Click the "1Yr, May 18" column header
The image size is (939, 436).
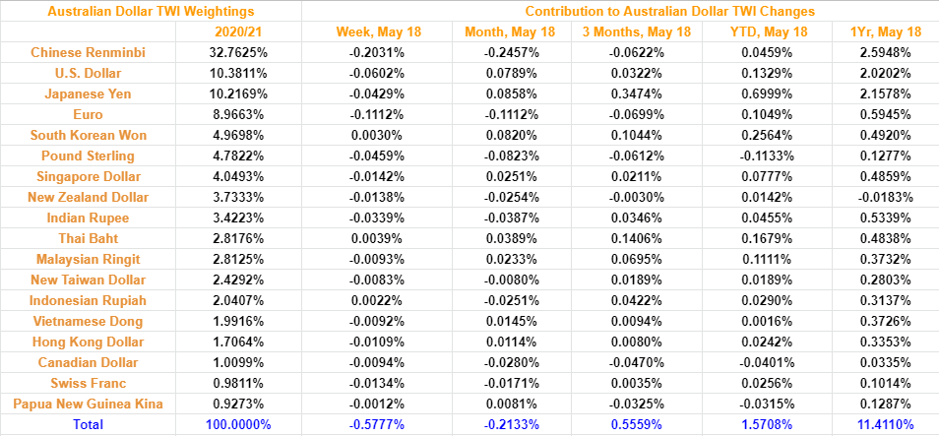tap(885, 31)
